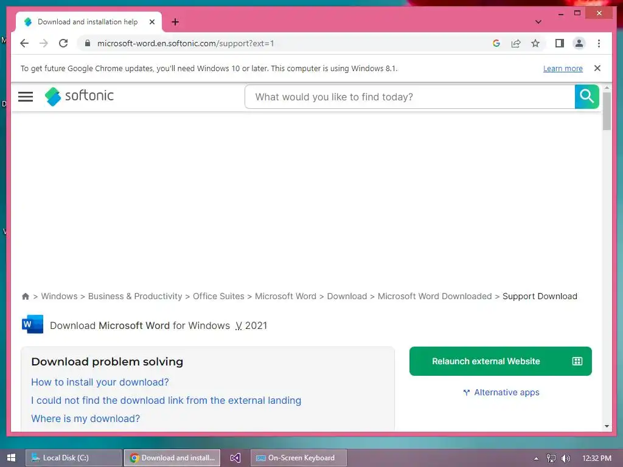Reload the Softonic page
This screenshot has height=467, width=623.
63,43
